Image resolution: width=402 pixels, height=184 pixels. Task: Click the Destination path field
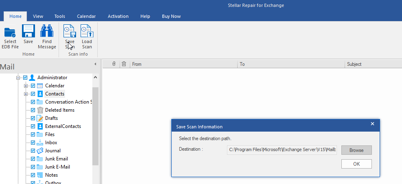coord(282,150)
